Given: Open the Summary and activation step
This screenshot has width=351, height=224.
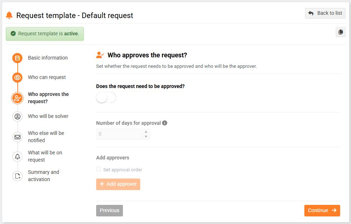Looking at the screenshot, I should point(43,176).
